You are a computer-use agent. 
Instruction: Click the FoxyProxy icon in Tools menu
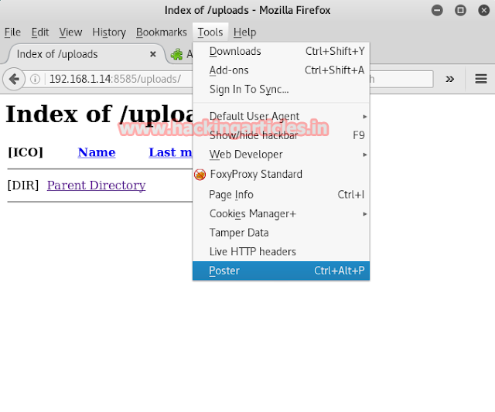tap(200, 174)
